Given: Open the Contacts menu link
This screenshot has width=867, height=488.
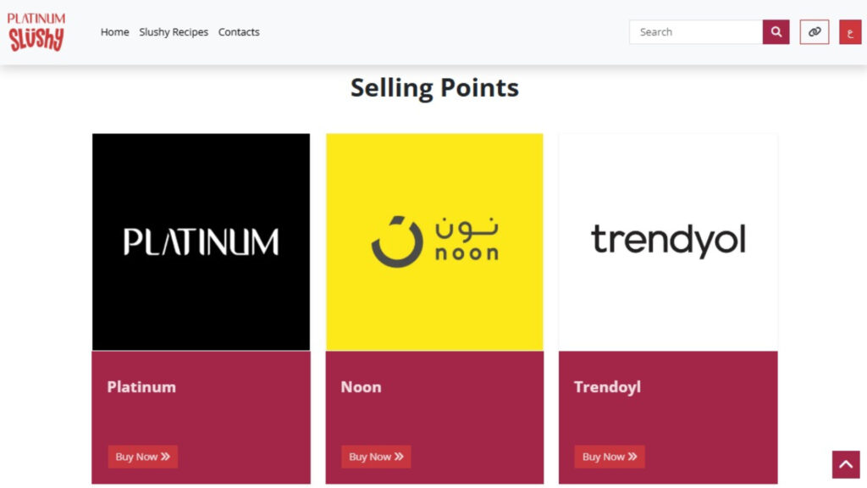Looking at the screenshot, I should [x=239, y=32].
